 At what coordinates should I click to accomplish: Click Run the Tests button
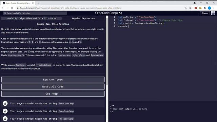pos(53,80)
